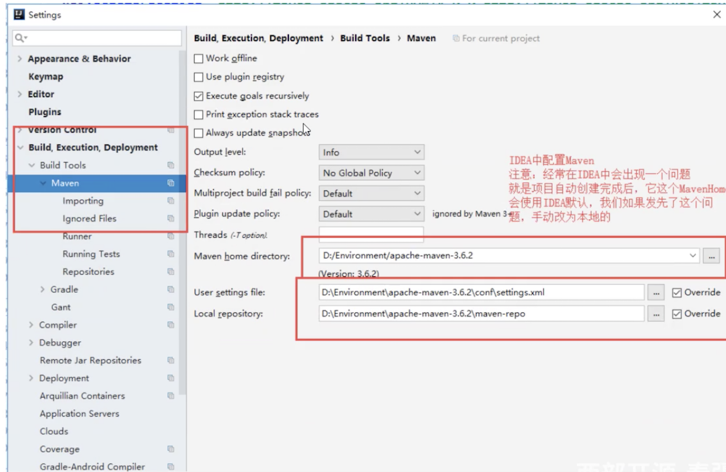The image size is (726, 472).
Task: Open Plugins settings page
Action: [45, 112]
